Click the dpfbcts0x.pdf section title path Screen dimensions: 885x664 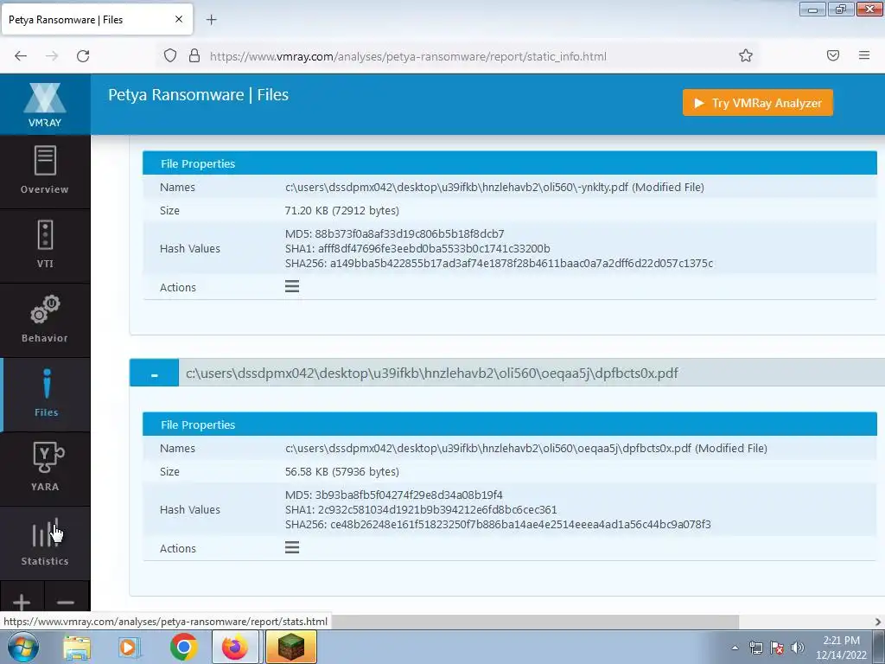pyautogui.click(x=432, y=373)
